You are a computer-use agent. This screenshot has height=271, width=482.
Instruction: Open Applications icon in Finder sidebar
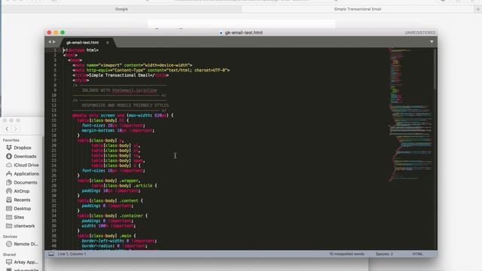point(9,174)
